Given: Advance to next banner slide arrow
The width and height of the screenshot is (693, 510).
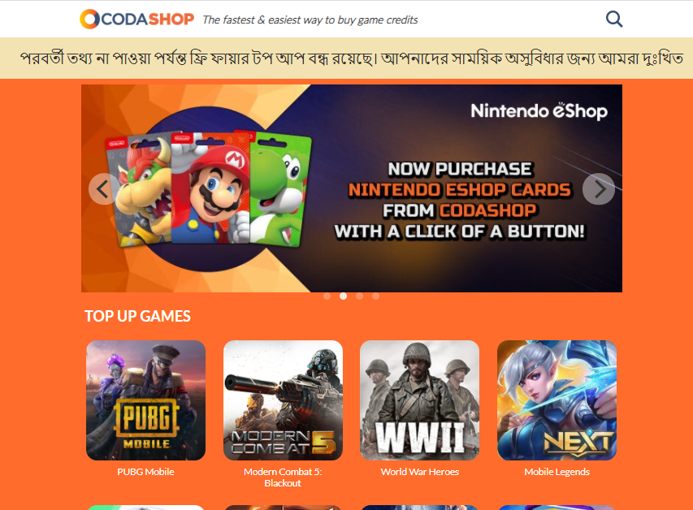Looking at the screenshot, I should click(x=599, y=189).
